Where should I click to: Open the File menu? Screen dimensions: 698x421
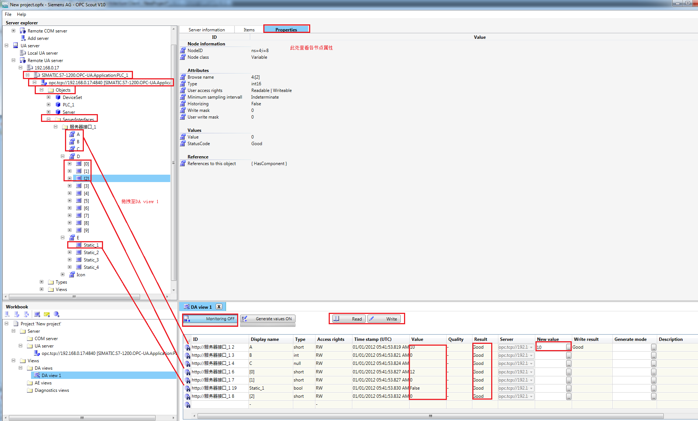pyautogui.click(x=8, y=14)
